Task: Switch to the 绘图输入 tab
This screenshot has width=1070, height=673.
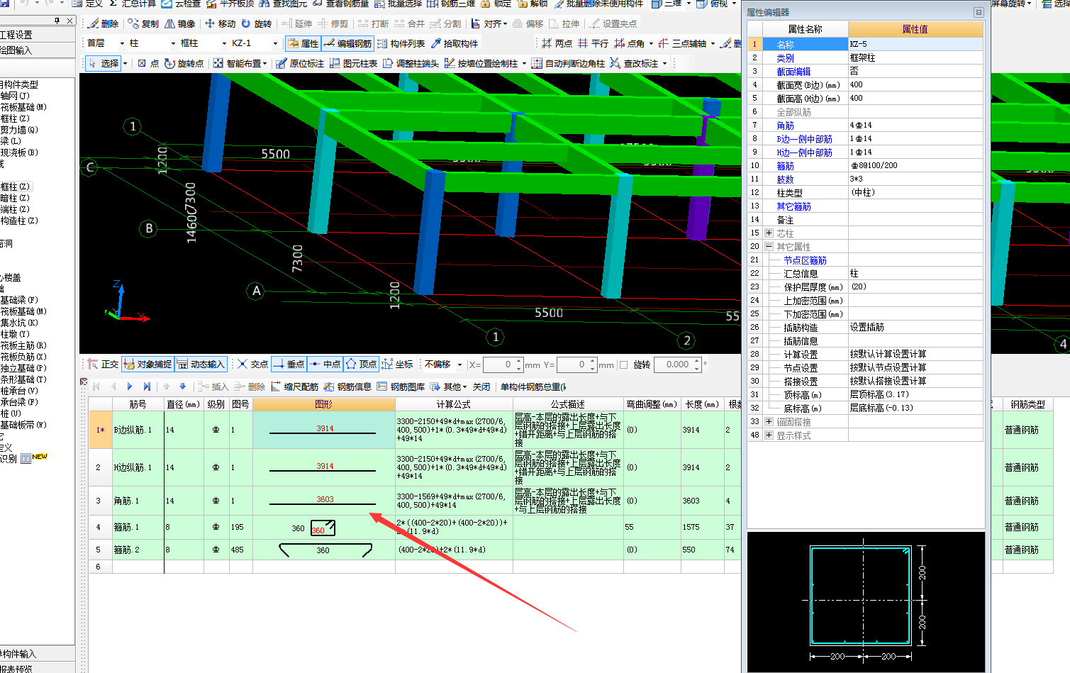Action: coord(37,50)
